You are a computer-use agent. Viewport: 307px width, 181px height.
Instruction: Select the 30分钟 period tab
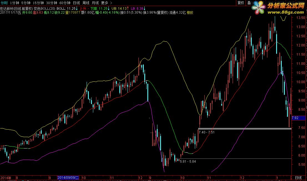point(52,3)
